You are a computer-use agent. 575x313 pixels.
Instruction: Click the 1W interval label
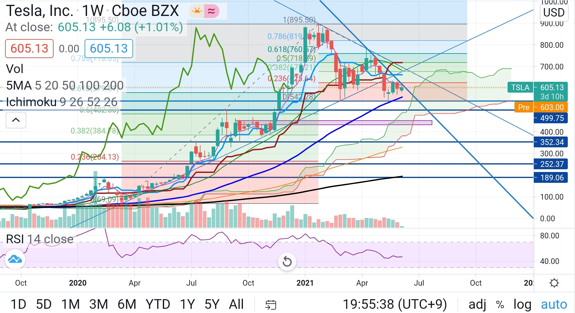point(92,11)
